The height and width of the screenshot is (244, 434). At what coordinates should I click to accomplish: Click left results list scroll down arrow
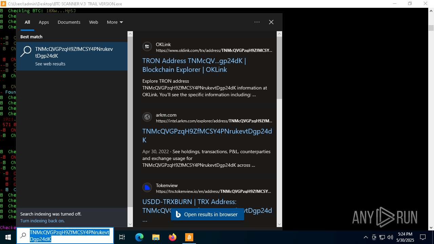[x=130, y=224]
